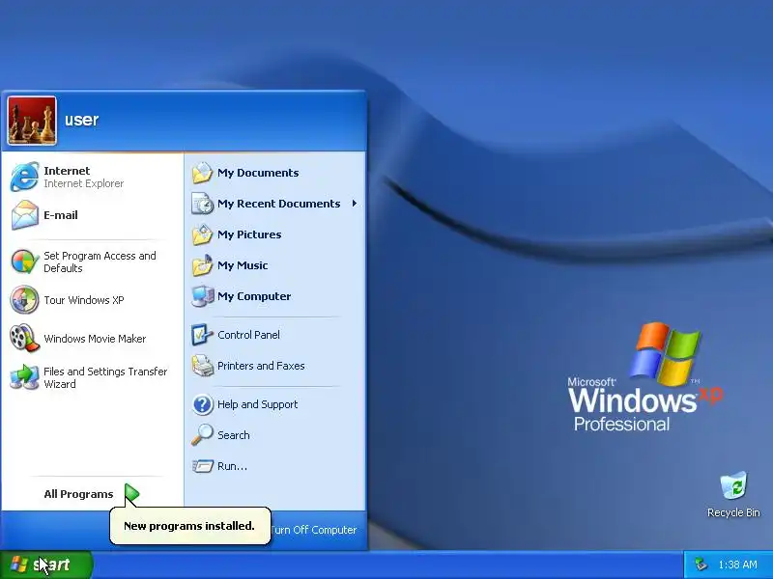Click Turn Off Computer button

[x=313, y=530]
